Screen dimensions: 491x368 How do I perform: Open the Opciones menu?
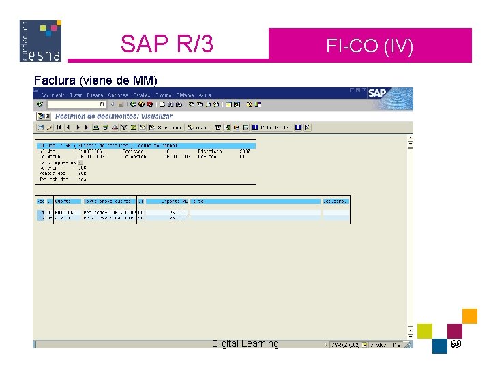point(118,95)
